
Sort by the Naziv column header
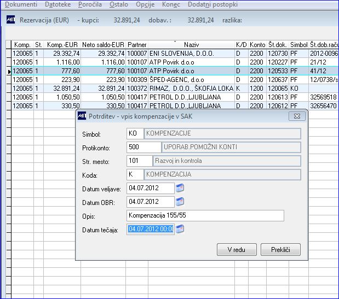pyautogui.click(x=191, y=44)
